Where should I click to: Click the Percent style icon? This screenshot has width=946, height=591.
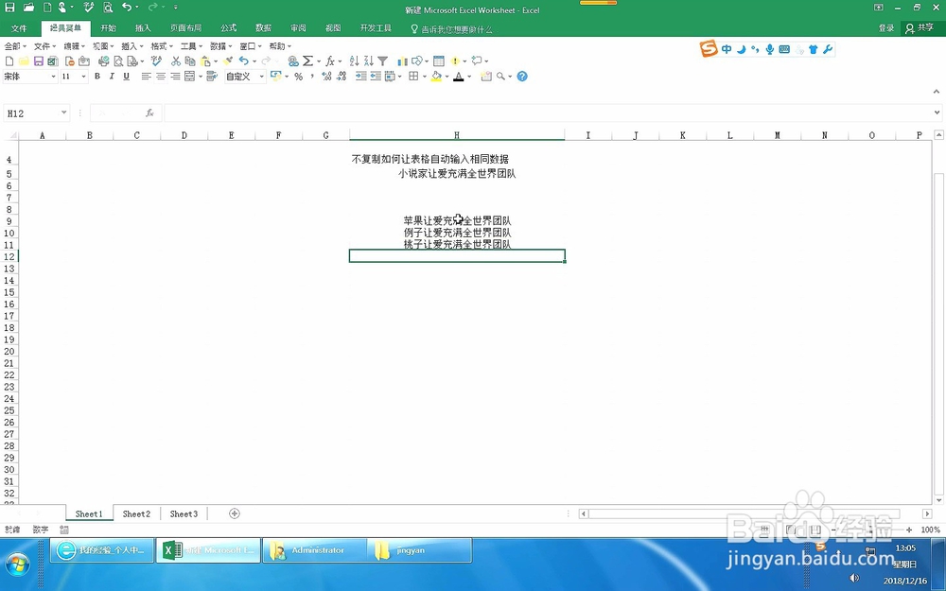pos(299,77)
